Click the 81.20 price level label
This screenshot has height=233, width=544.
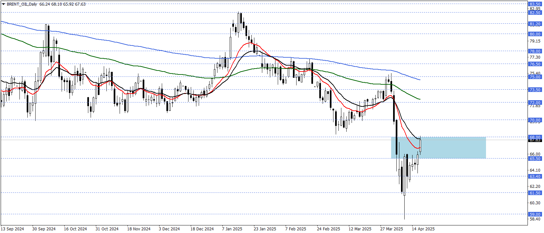click(x=535, y=24)
